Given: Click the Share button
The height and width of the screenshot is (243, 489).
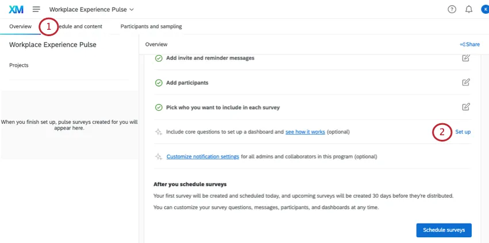Looking at the screenshot, I should coord(469,44).
